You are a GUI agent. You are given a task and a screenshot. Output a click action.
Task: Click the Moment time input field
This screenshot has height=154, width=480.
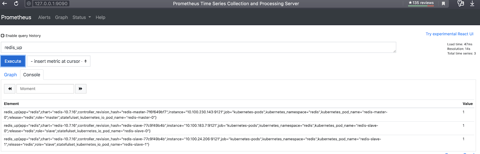tap(45, 89)
